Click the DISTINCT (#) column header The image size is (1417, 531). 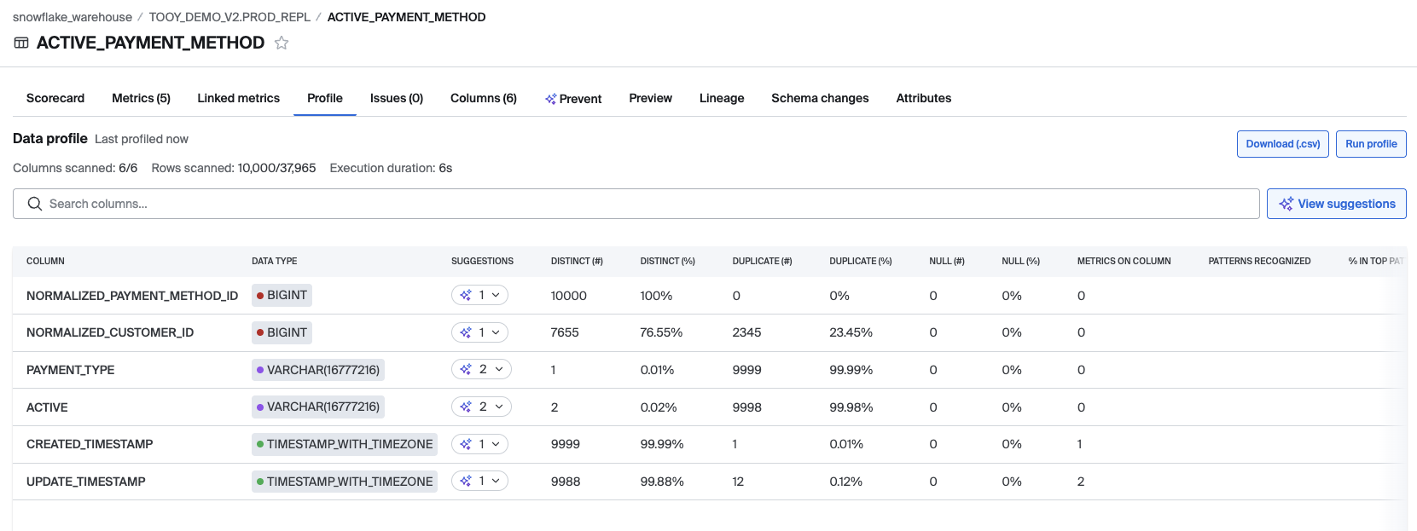[x=577, y=261]
